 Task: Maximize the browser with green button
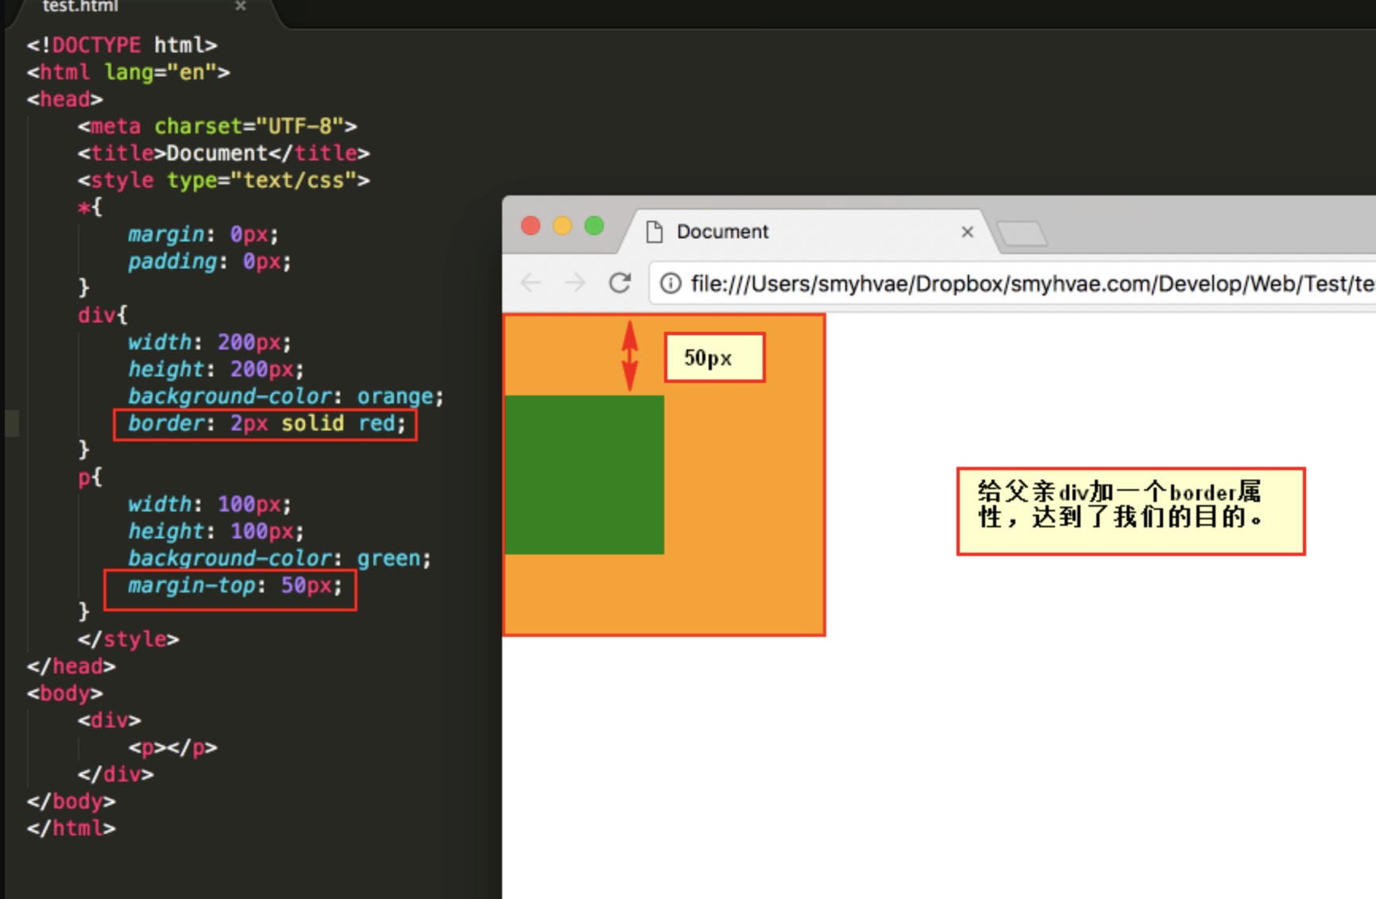(x=594, y=226)
